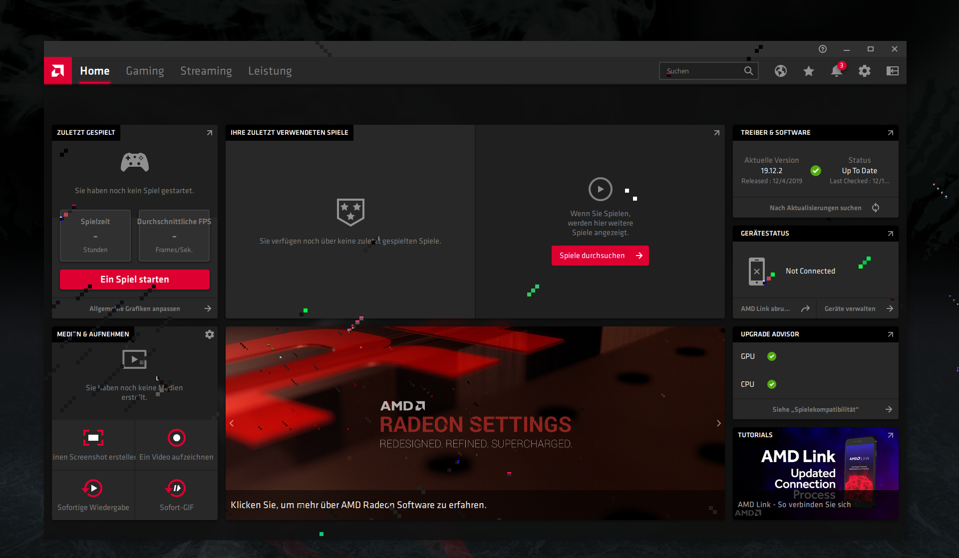Expand the Gerätestatus panel arrow
This screenshot has width=959, height=558.
pyautogui.click(x=890, y=234)
